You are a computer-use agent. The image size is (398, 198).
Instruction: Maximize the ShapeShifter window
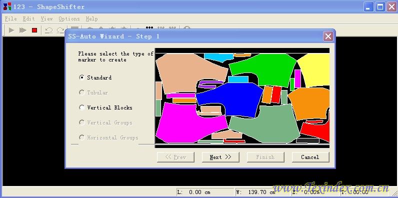380,6
